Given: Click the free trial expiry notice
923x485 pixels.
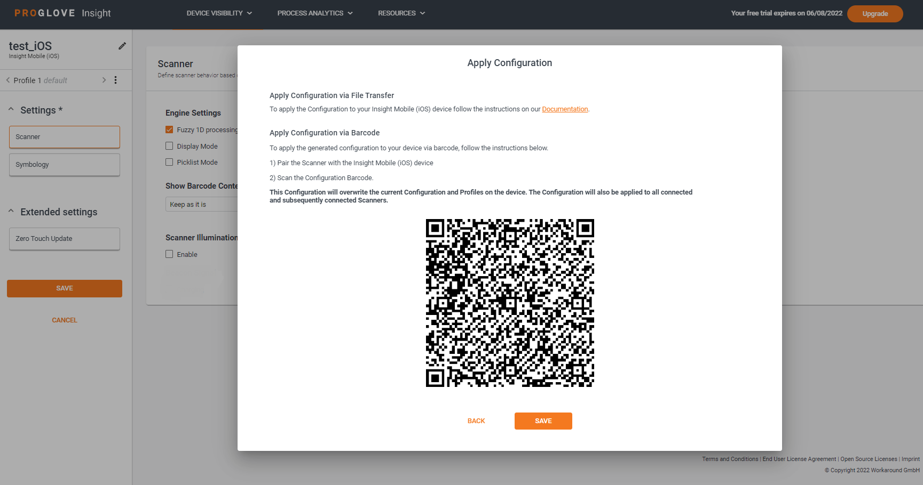Looking at the screenshot, I should click(786, 13).
